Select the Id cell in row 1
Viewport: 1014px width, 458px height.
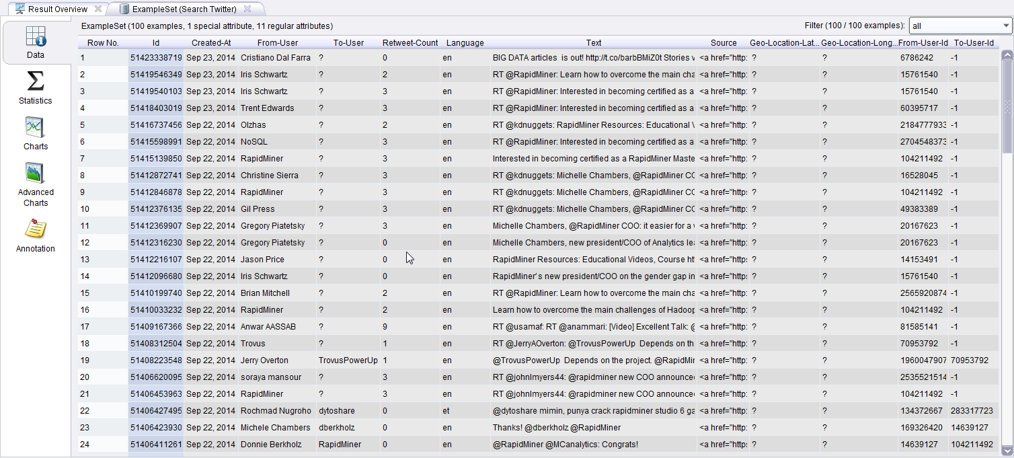coord(155,58)
